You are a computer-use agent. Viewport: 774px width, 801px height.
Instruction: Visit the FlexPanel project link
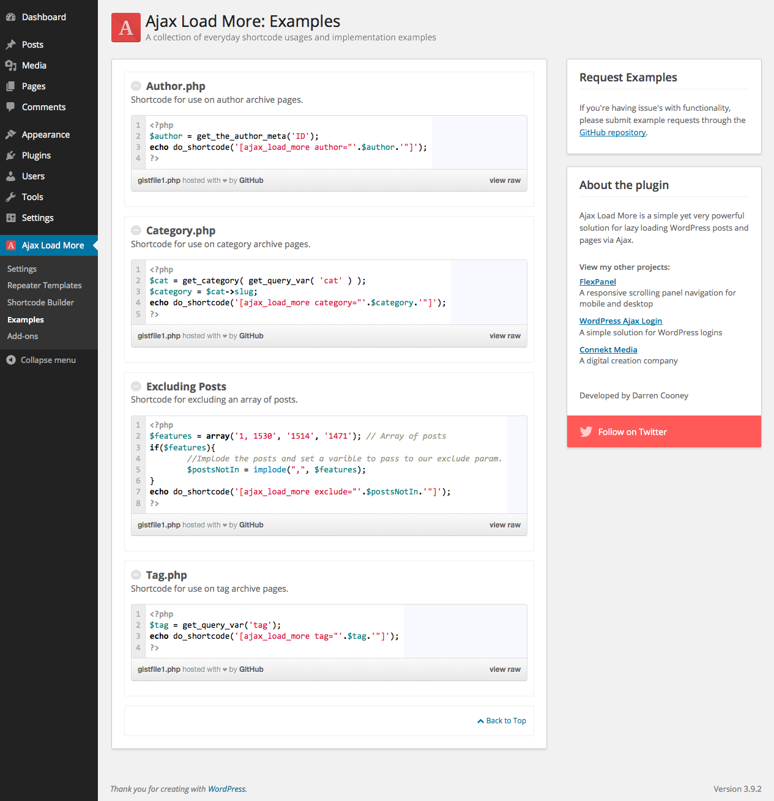click(x=597, y=281)
